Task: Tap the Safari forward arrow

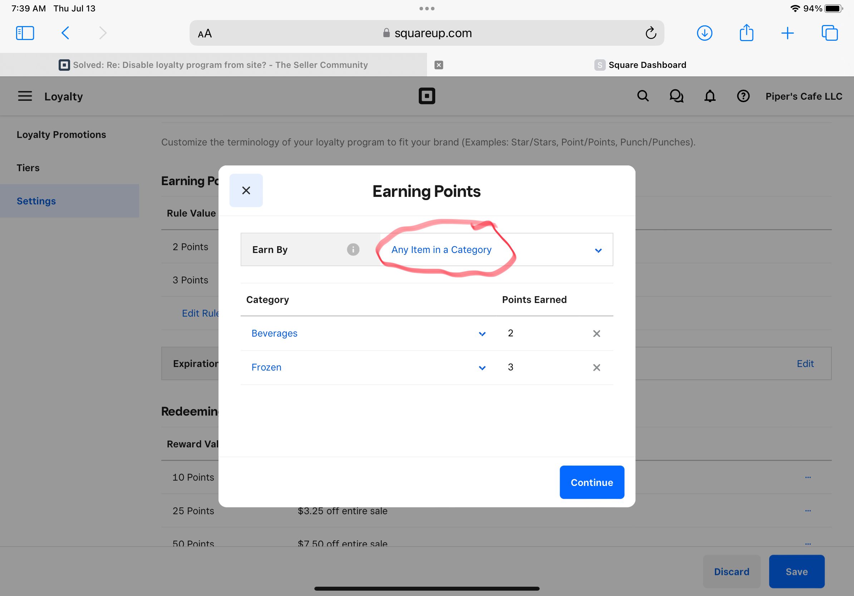Action: tap(103, 33)
